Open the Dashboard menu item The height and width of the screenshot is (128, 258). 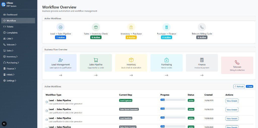pyautogui.click(x=18, y=15)
